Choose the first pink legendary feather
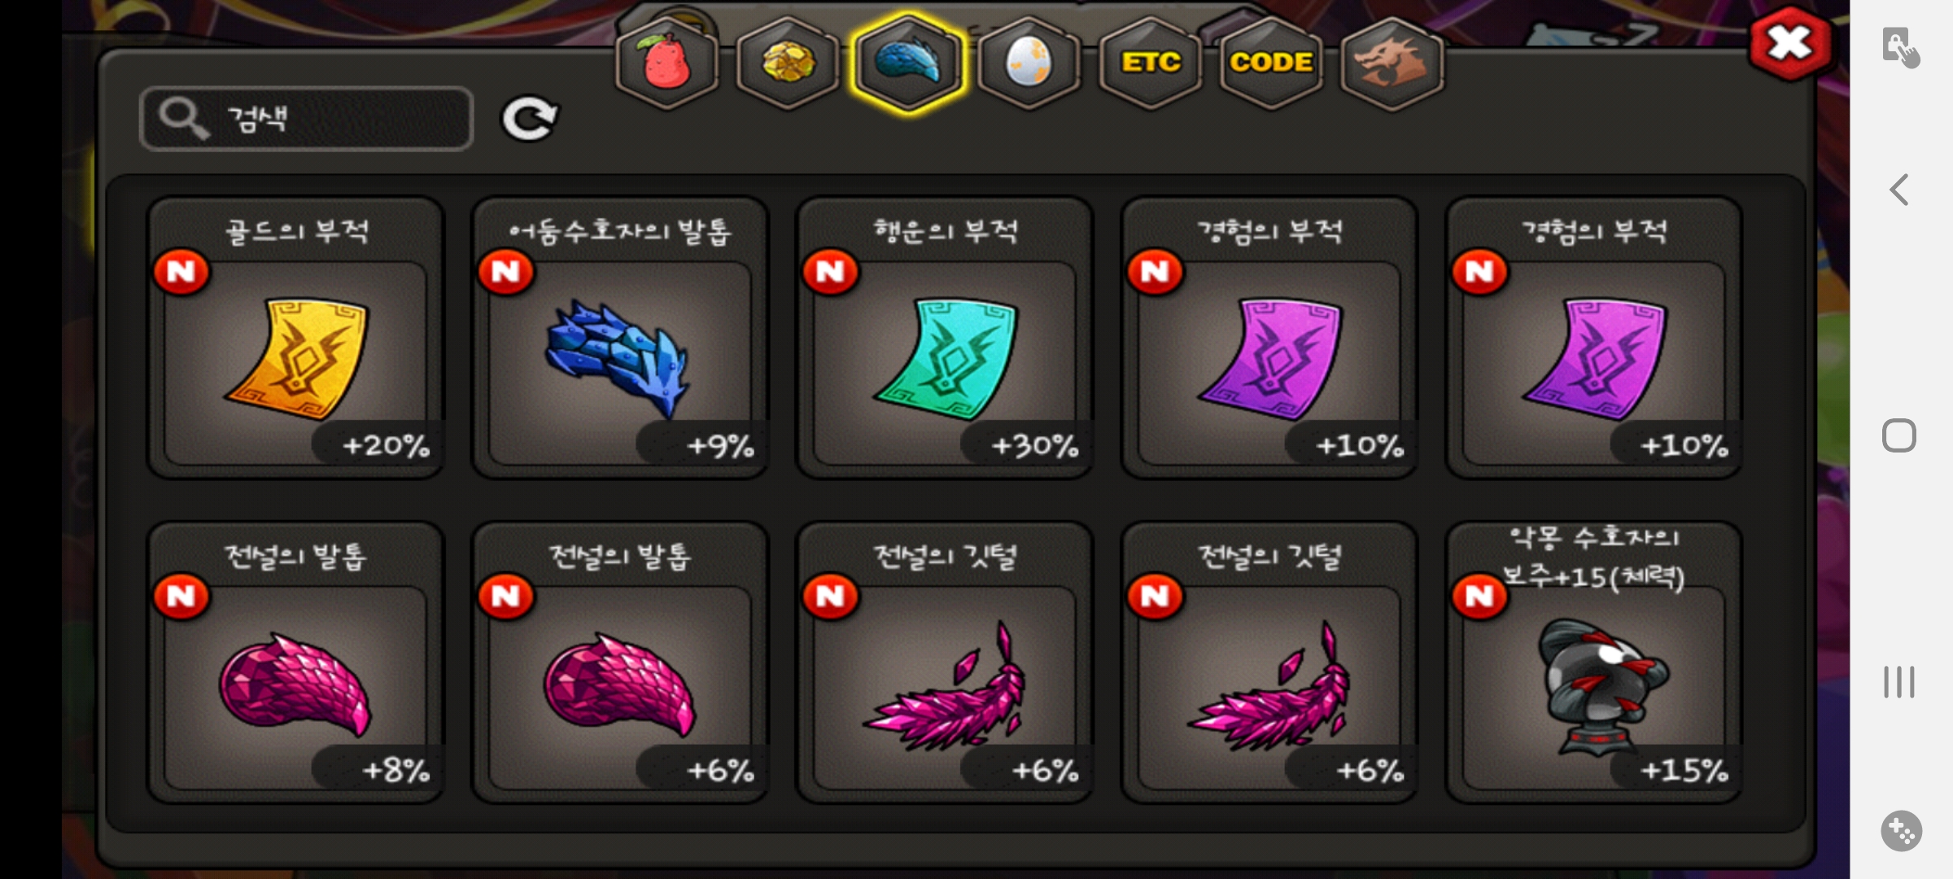1953x879 pixels. coord(945,663)
